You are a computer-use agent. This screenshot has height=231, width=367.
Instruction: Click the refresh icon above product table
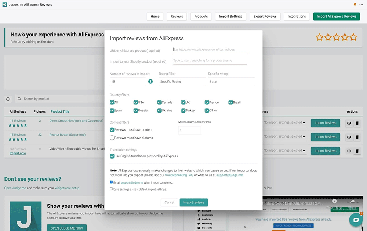coord(8,99)
